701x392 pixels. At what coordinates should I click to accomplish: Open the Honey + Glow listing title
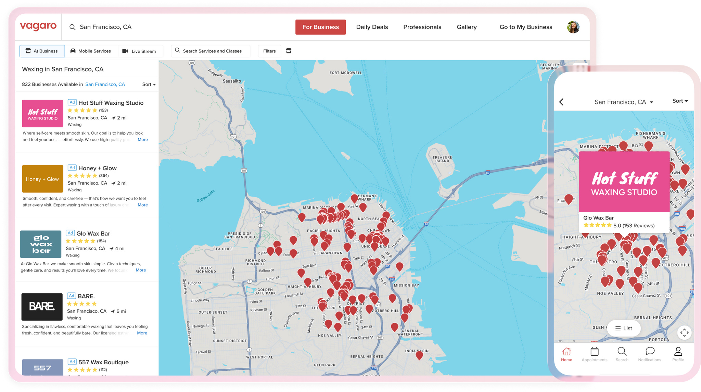tap(98, 168)
